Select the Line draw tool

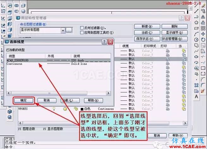pos(197,5)
